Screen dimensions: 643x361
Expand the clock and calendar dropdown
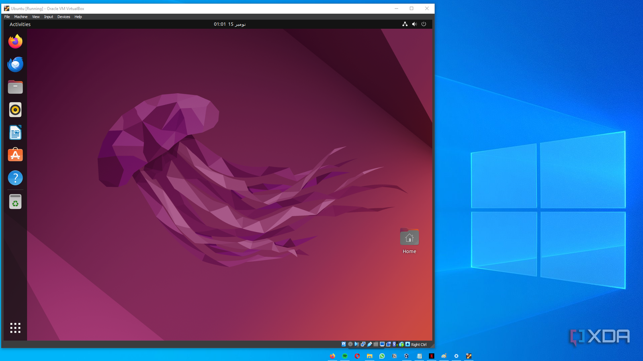(x=229, y=24)
